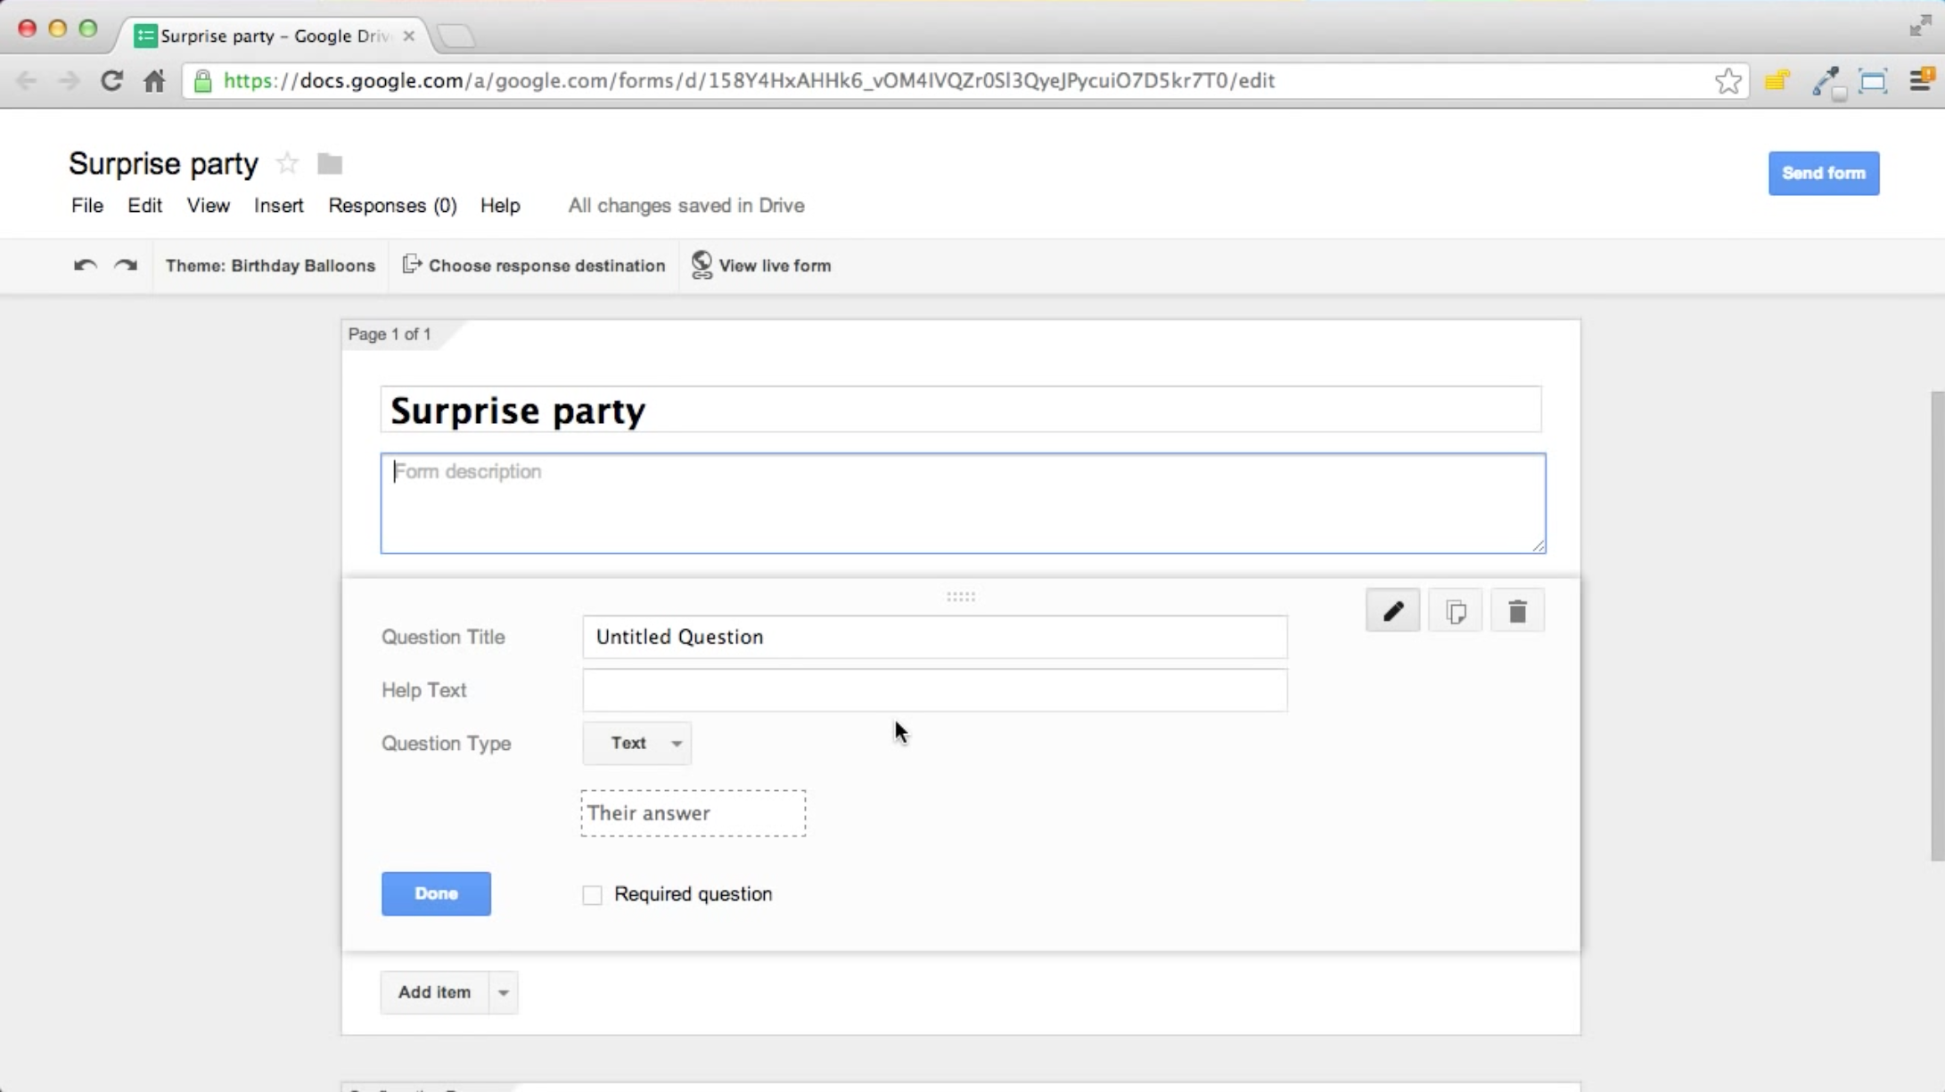Open the Insert menu
This screenshot has height=1092, width=1945.
point(278,206)
